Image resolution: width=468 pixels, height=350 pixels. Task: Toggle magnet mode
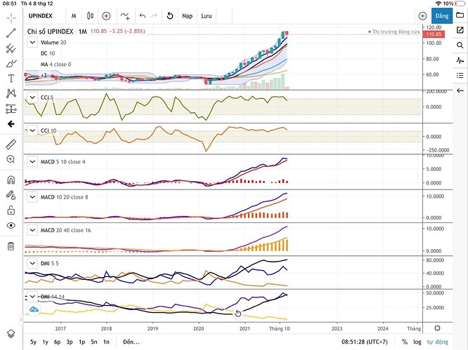point(11,180)
